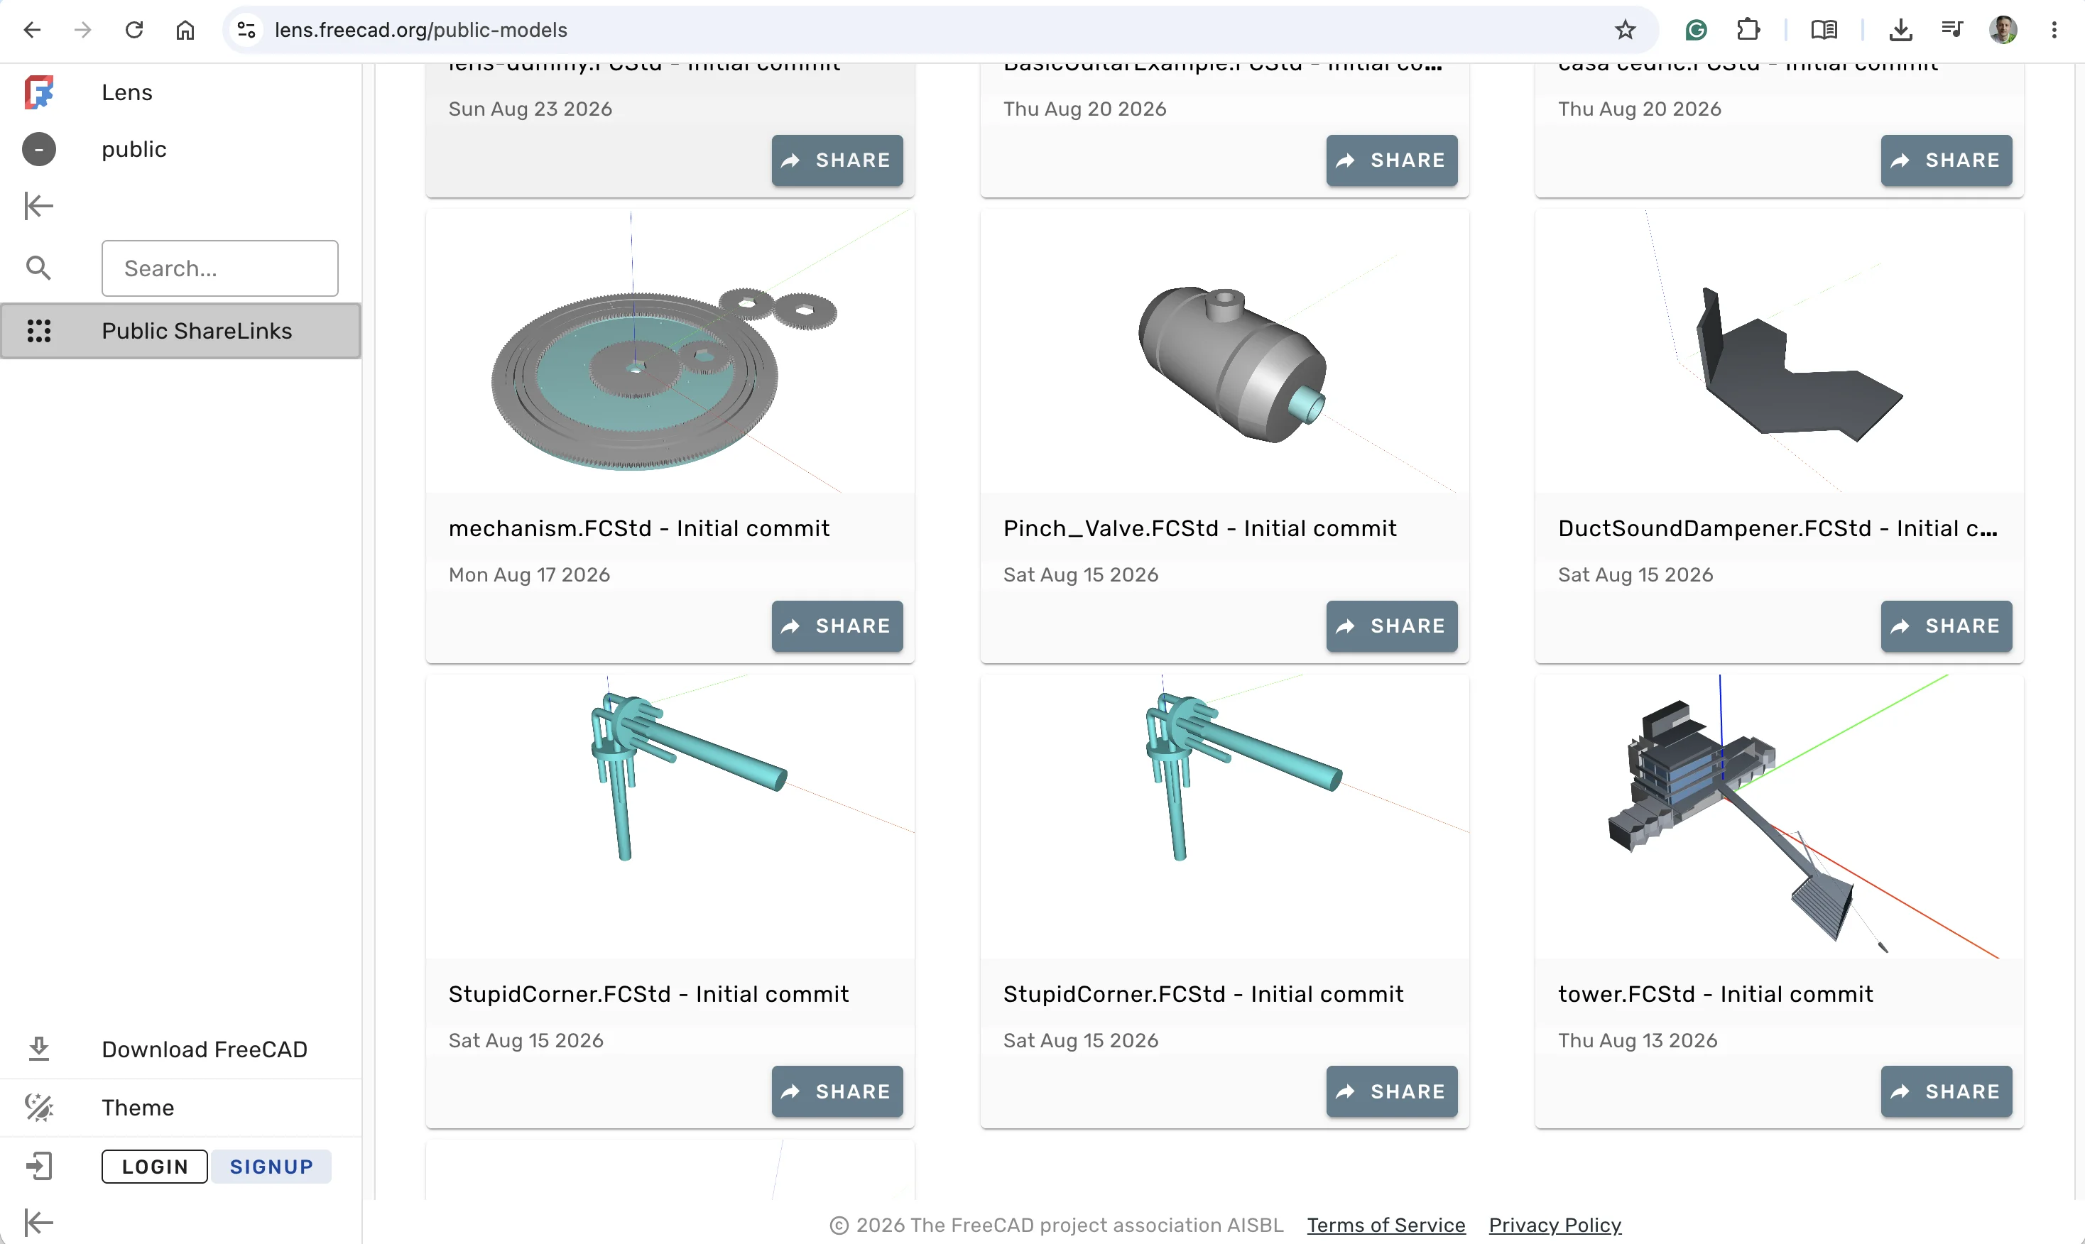Open the browser three-dot menu
2085x1244 pixels.
coord(2054,31)
